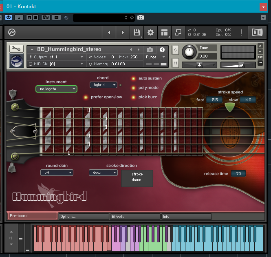
Task: Shift keyboard octave down arrow
Action: click(11, 244)
